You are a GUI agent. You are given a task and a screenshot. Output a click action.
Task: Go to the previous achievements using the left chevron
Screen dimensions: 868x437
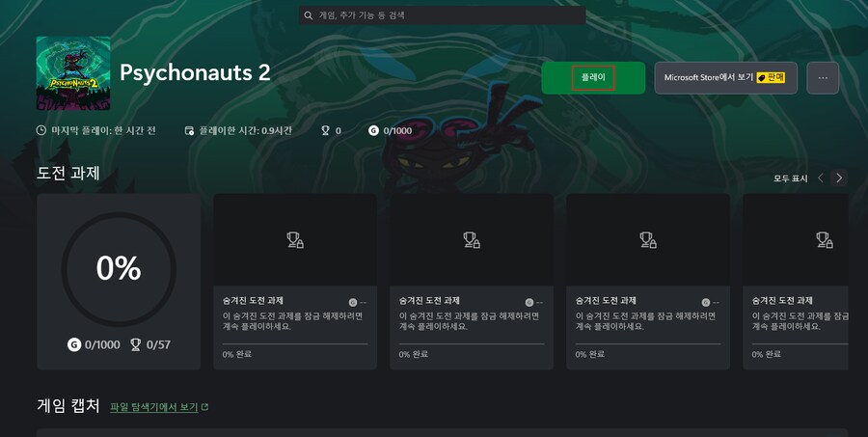click(821, 178)
